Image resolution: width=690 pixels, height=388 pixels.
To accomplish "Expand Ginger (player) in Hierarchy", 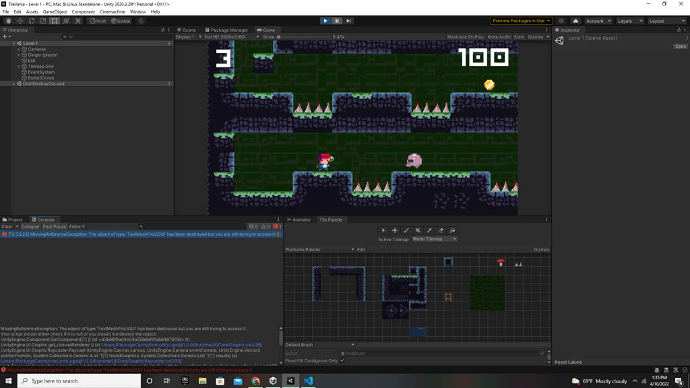I will coord(19,55).
